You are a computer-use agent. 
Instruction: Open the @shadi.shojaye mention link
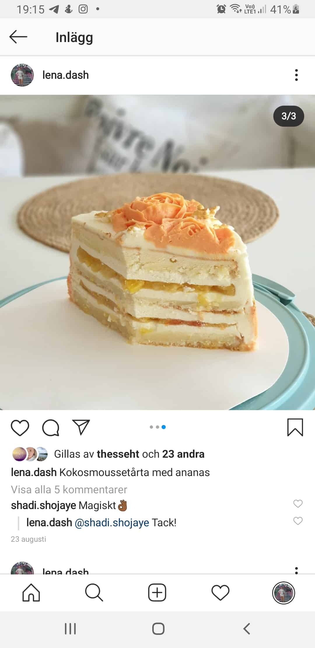(x=112, y=522)
